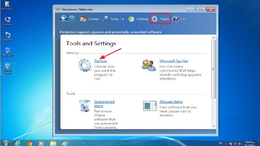260x146 pixels.
Task: Open Windows Explorer folder on taskbar
Action: (53, 143)
